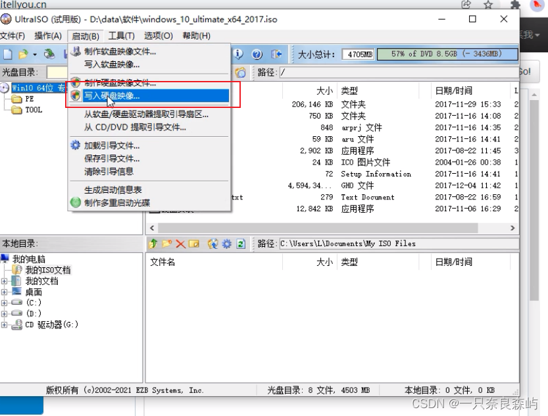Click the New file toolbar icon
This screenshot has width=548, height=416.
pos(7,54)
